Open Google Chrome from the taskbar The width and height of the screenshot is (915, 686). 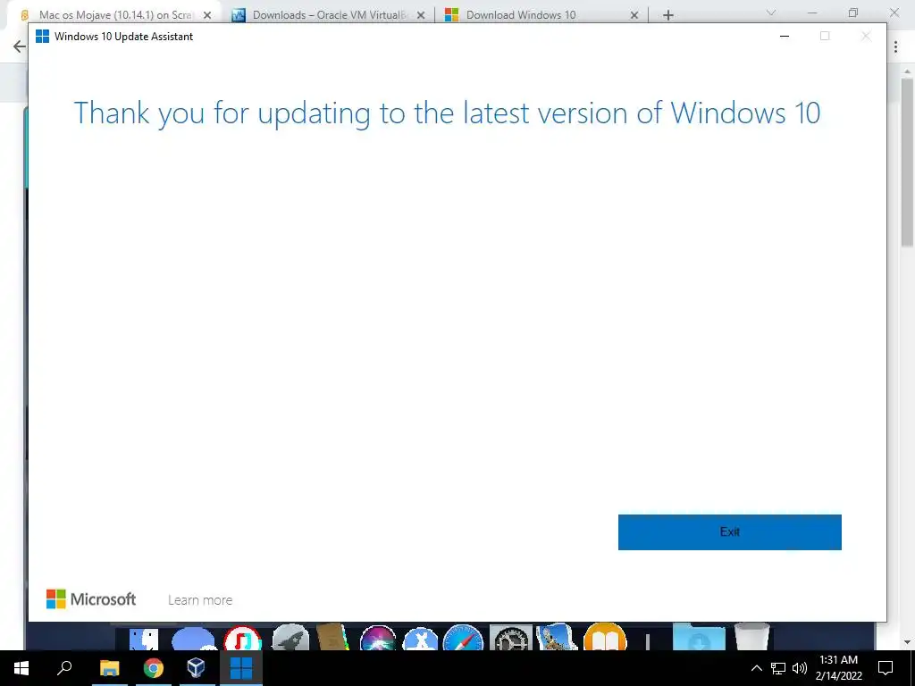tap(154, 668)
